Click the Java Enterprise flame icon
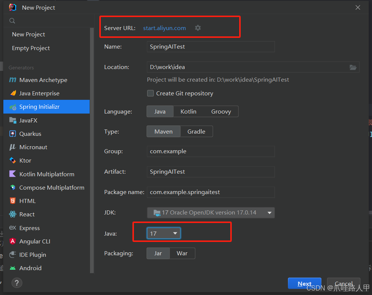 (13, 93)
